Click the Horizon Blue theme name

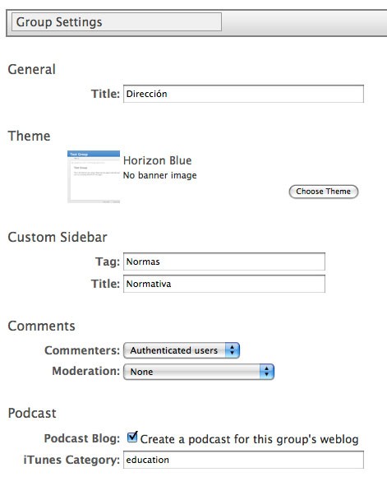click(x=157, y=160)
